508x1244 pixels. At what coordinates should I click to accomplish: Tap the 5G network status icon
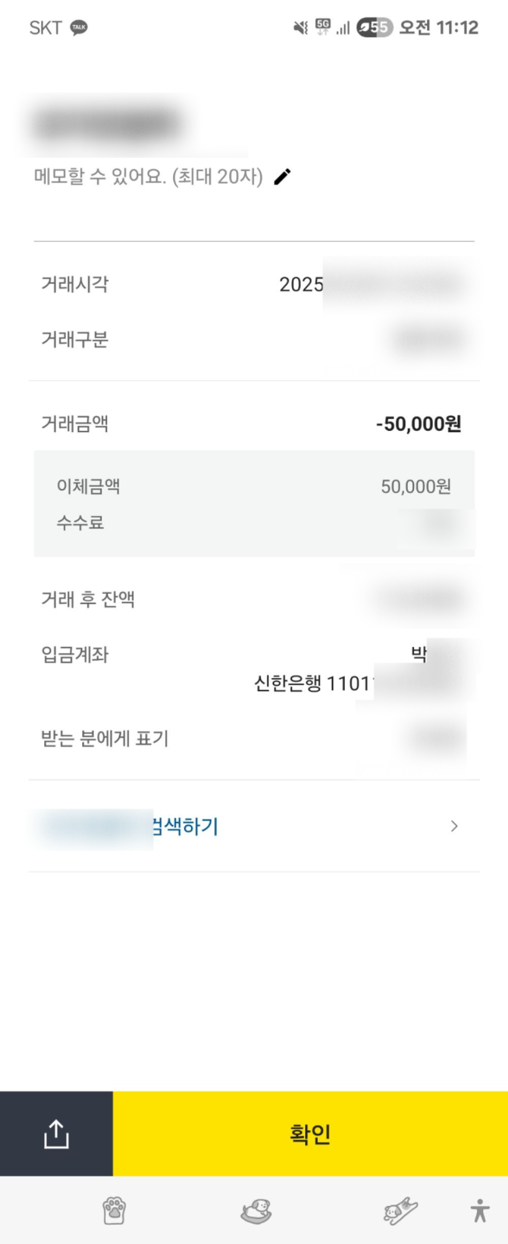[x=323, y=27]
